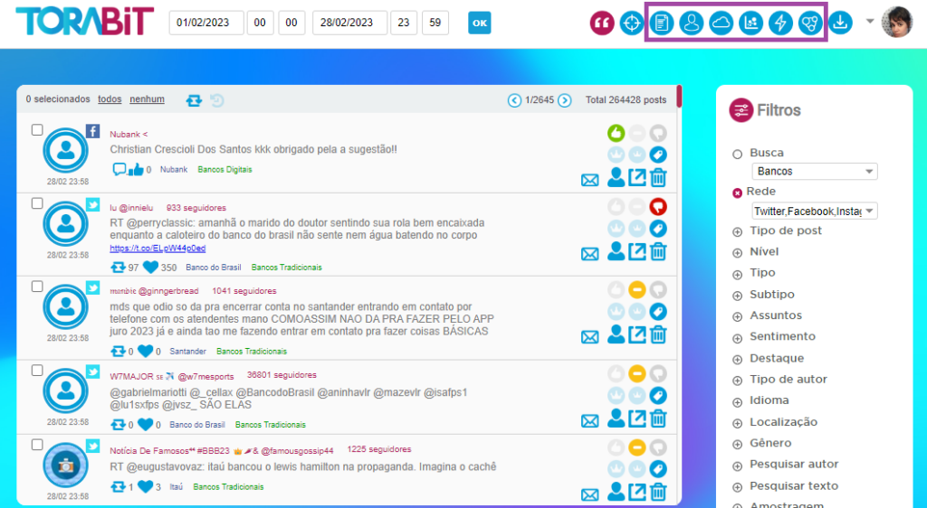Expand the Tipo de autor filter
The height and width of the screenshot is (508, 927).
tap(737, 381)
